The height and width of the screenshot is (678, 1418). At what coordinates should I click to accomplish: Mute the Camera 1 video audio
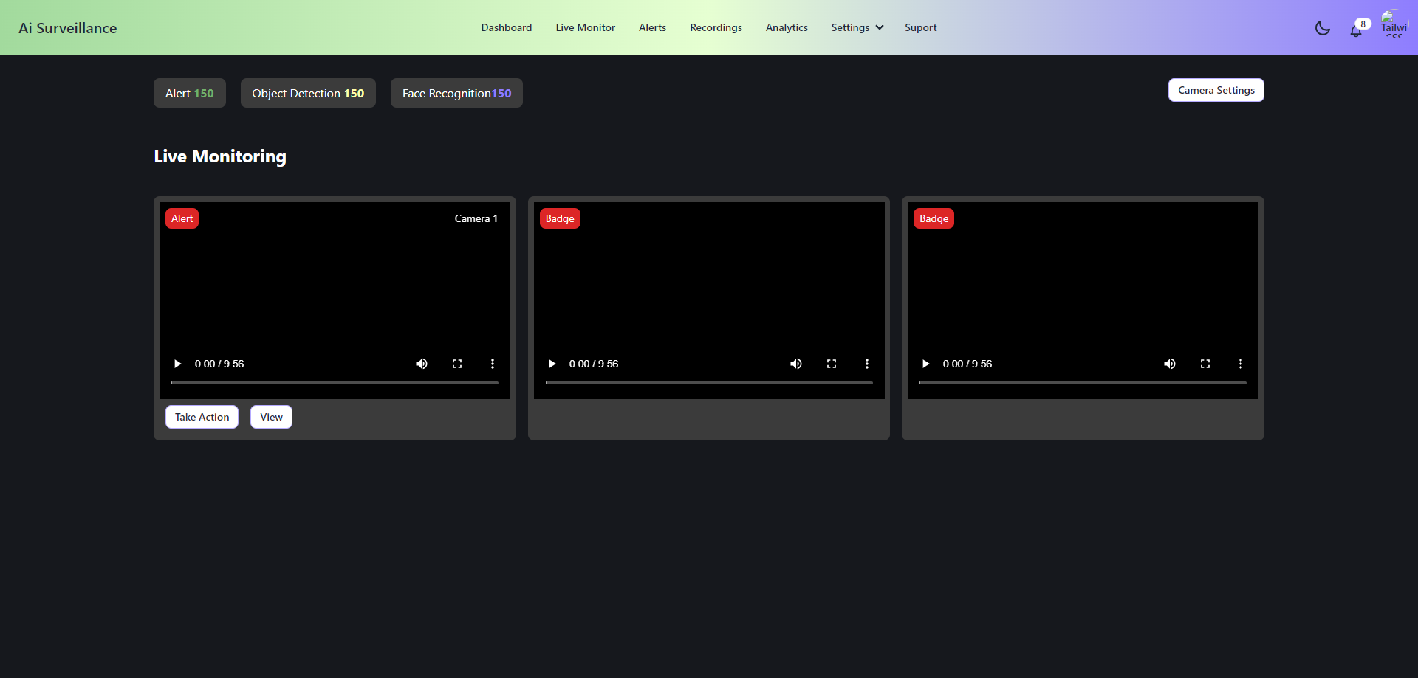422,364
